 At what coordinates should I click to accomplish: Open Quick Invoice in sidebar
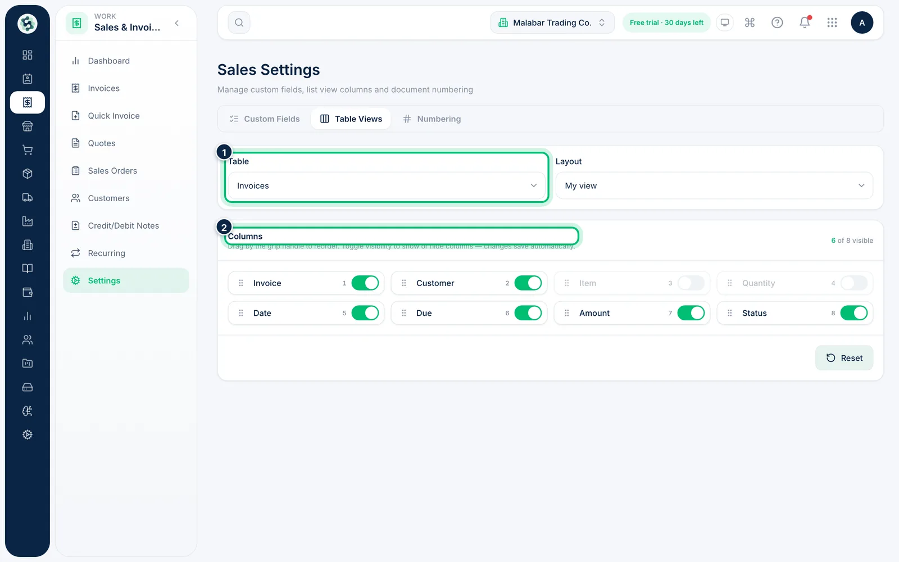126,116
